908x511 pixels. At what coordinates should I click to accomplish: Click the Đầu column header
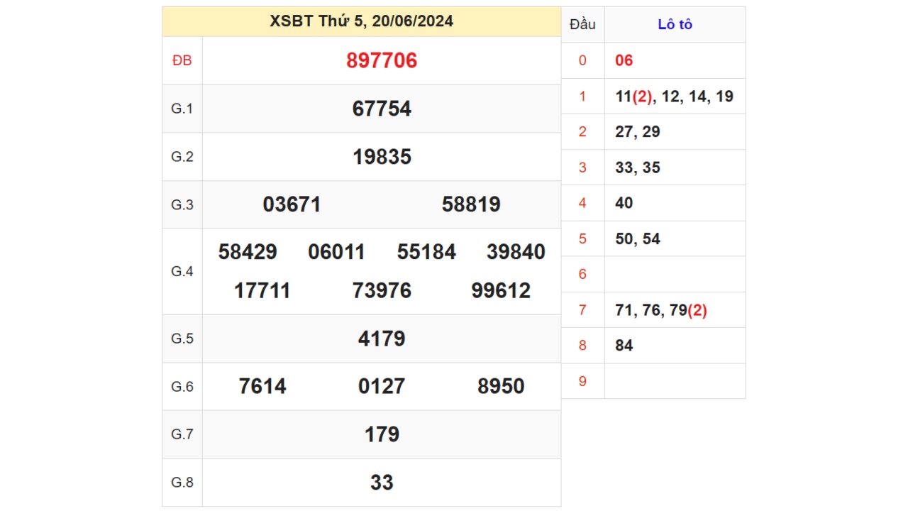(582, 24)
